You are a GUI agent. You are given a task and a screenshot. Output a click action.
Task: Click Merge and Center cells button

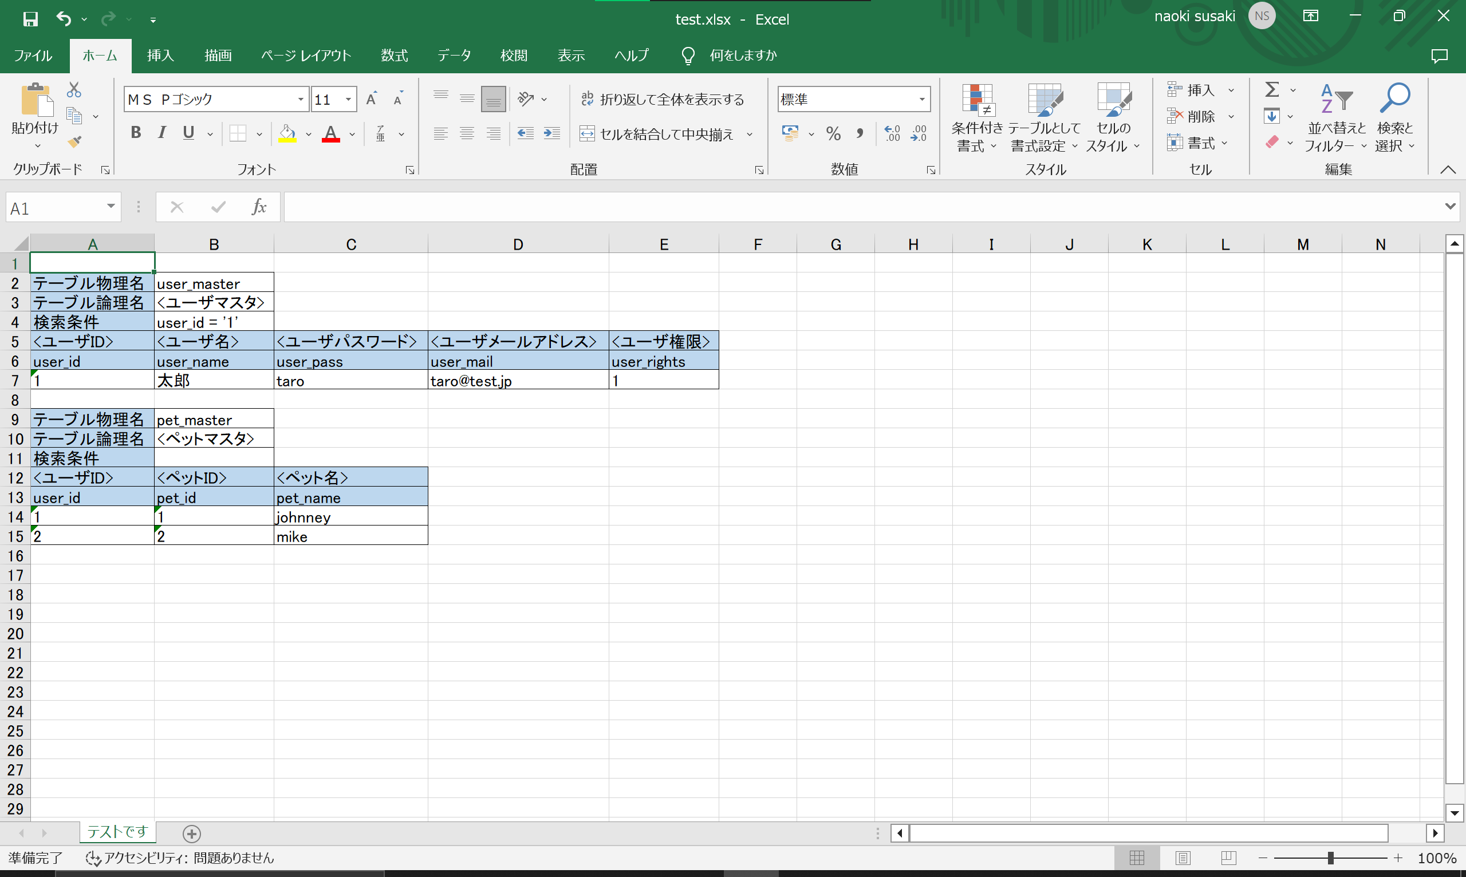coord(656,134)
